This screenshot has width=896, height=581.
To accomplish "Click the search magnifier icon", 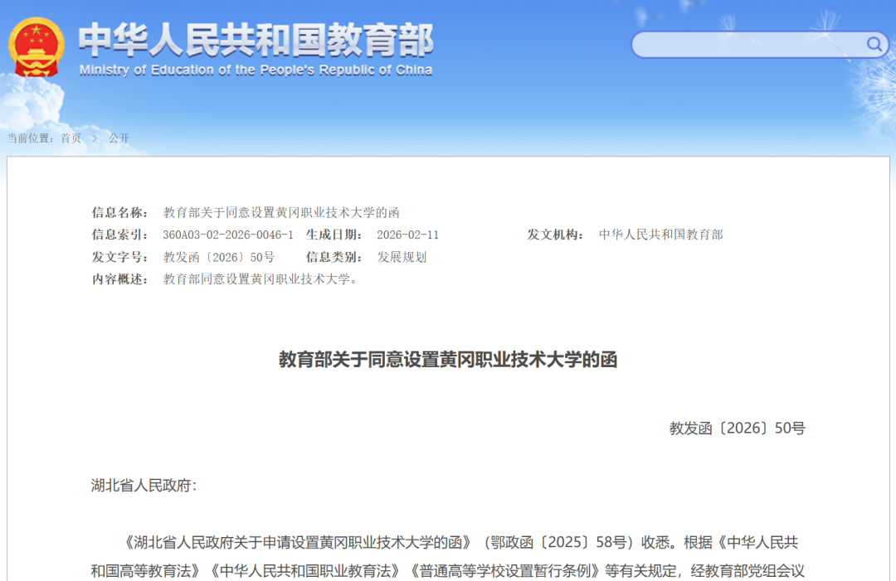I will (874, 44).
